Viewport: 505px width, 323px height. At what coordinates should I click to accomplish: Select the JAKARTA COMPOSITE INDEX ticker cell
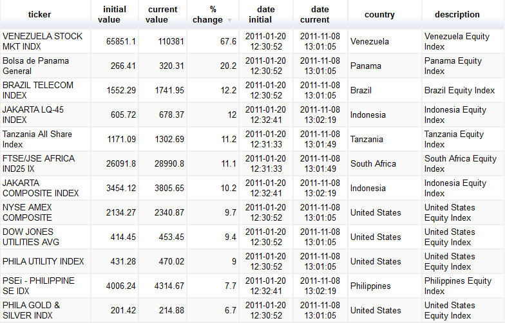point(45,188)
